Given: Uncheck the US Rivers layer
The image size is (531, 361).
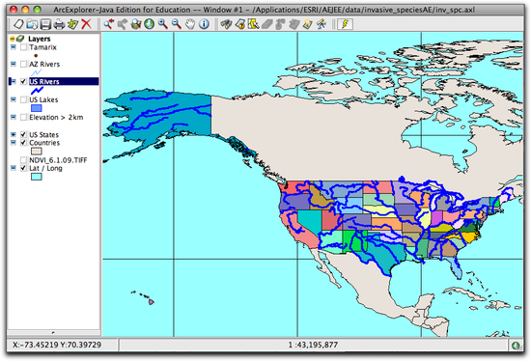Looking at the screenshot, I should [23, 81].
